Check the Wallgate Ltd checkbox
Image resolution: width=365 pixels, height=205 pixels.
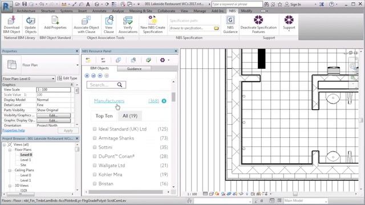click(95, 165)
